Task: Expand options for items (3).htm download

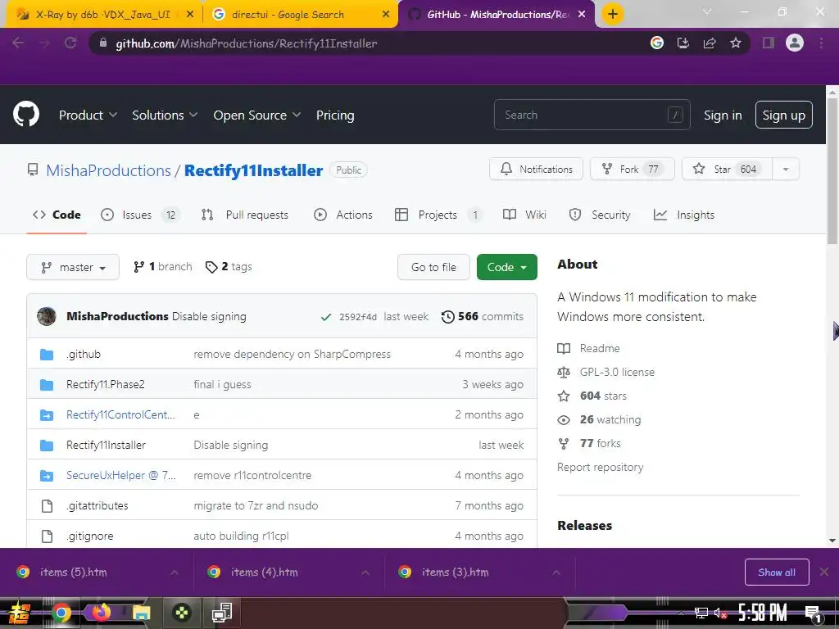Action: tap(556, 572)
